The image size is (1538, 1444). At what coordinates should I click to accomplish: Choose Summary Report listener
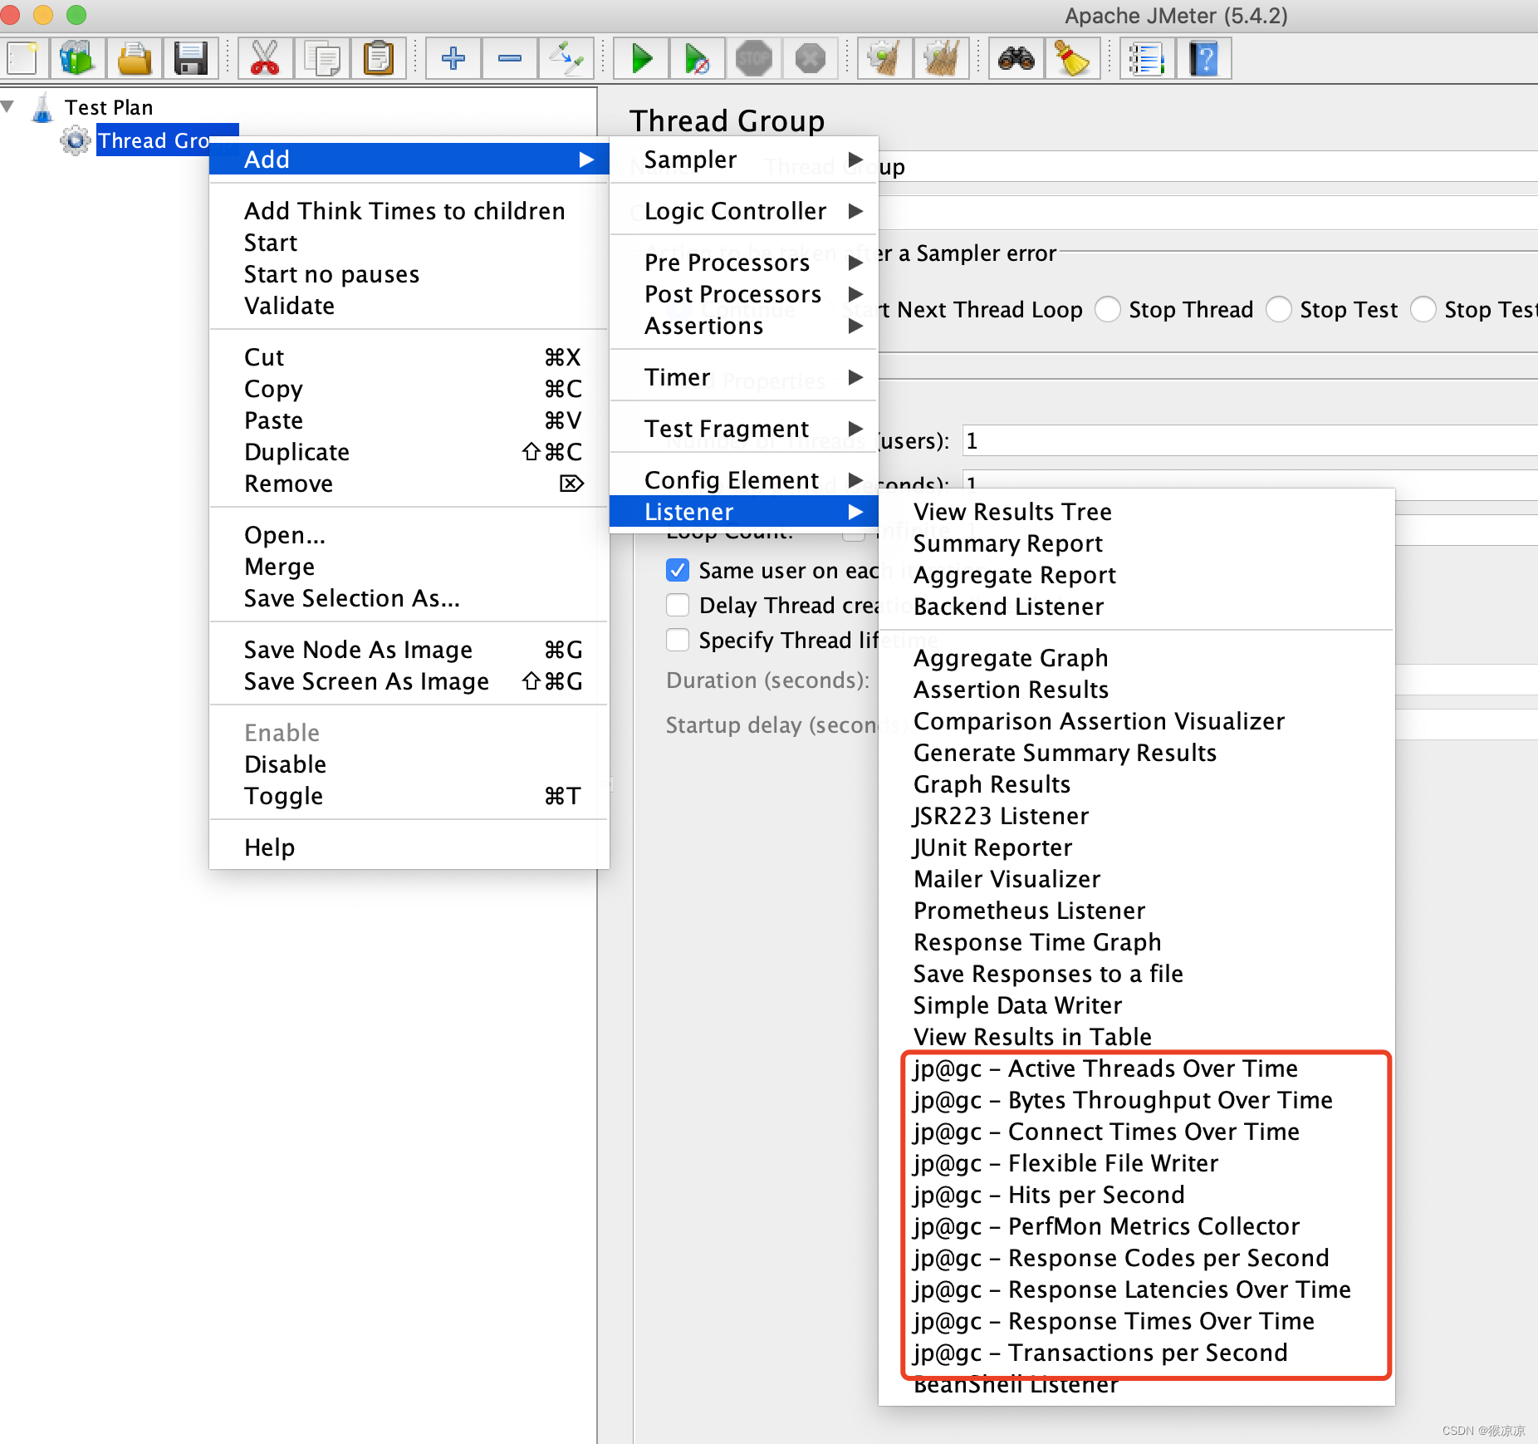coord(1137,543)
